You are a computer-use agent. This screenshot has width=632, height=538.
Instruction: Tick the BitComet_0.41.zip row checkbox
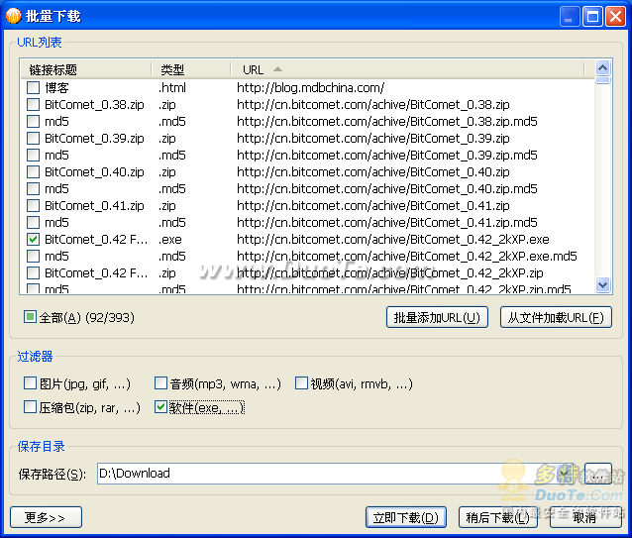(33, 205)
